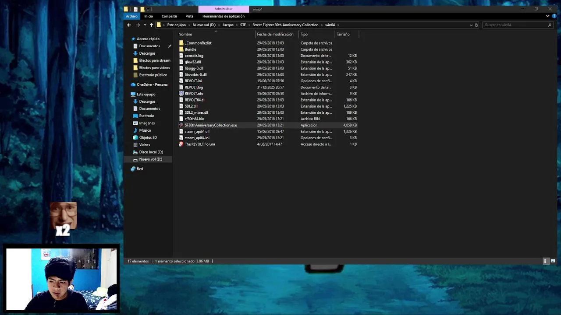Switch to details view in the status bar
The height and width of the screenshot is (315, 561).
tap(546, 261)
